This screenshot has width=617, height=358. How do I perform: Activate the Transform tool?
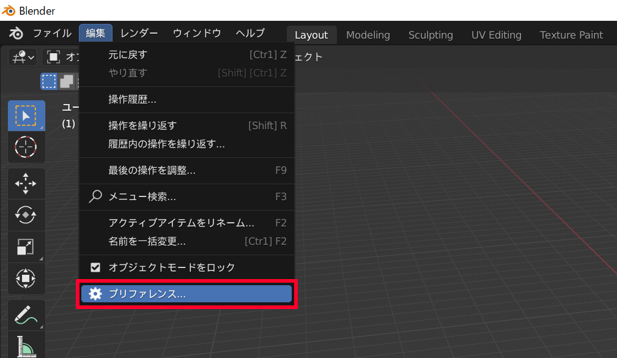pyautogui.click(x=26, y=278)
